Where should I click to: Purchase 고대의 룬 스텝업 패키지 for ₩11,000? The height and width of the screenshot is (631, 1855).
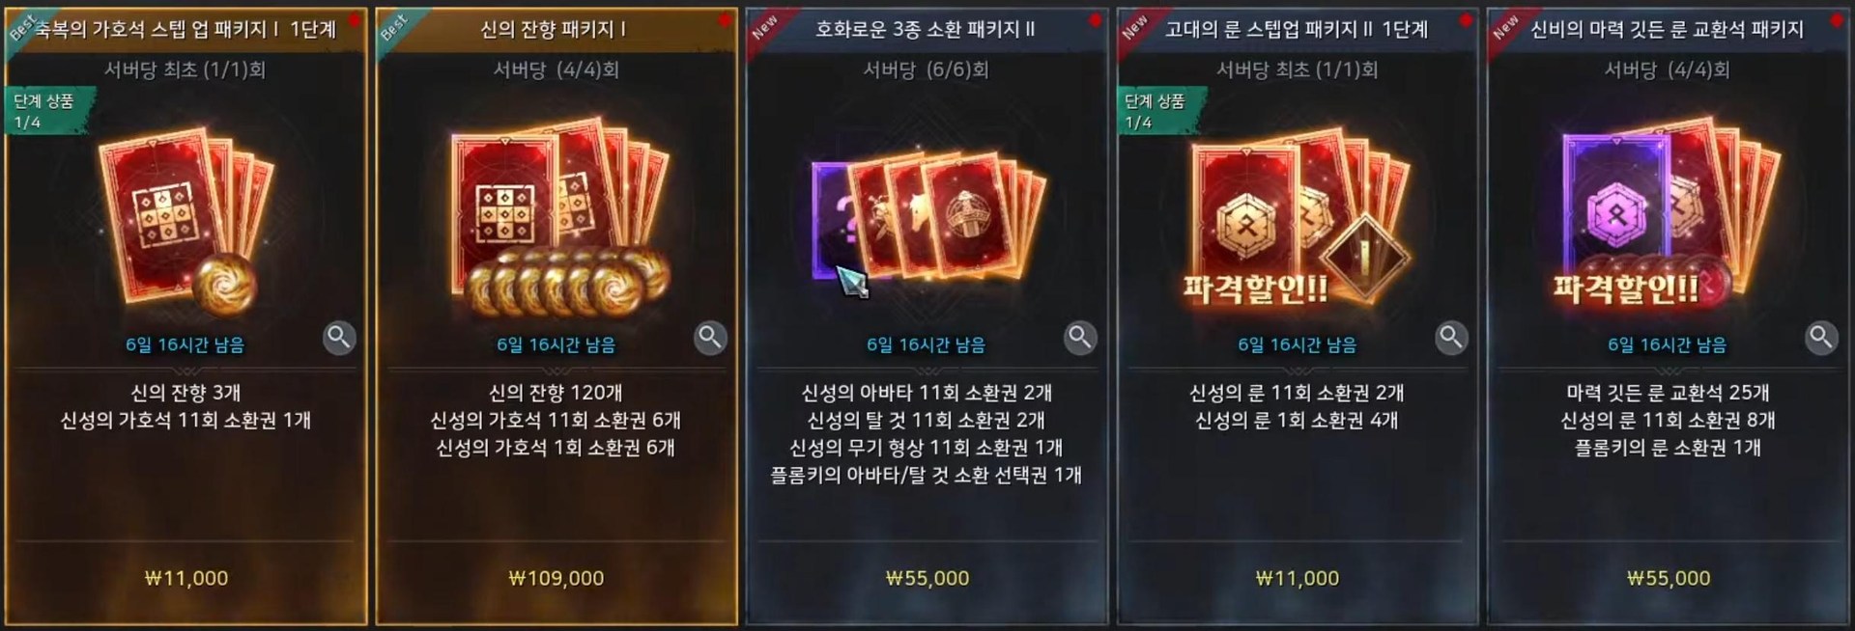click(1298, 578)
